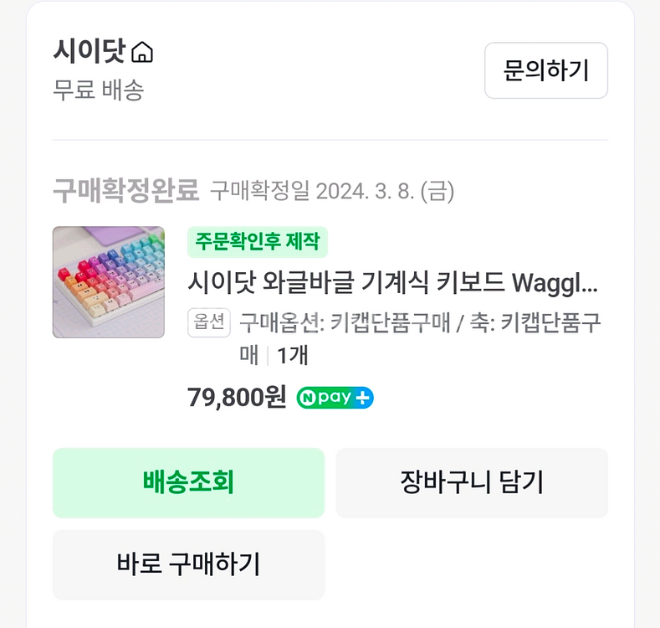Add item via 장바구니 담기 button

[x=472, y=483]
